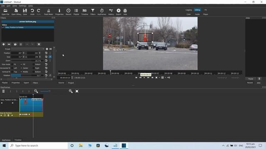The width and height of the screenshot is (266, 149).
Task: Zoom in keyframes timeline
Action: pos(71,91)
